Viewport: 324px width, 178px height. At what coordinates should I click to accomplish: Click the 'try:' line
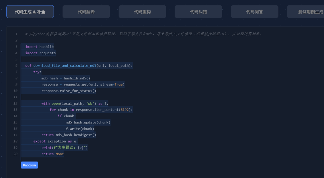(x=37, y=72)
